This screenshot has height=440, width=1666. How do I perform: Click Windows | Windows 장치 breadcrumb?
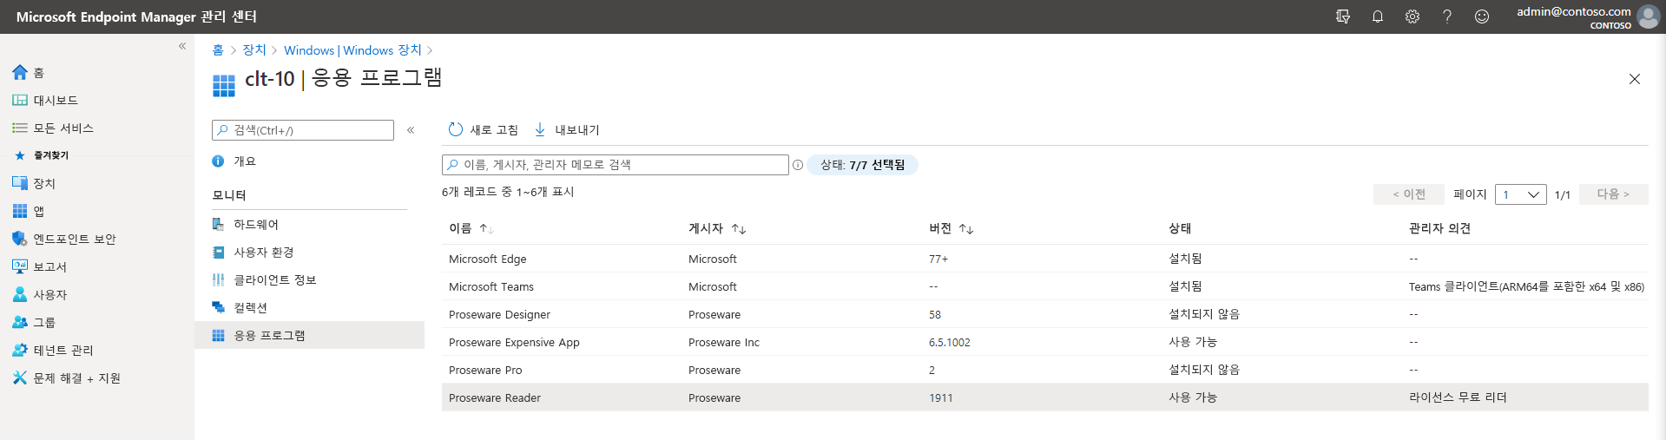[x=352, y=50]
